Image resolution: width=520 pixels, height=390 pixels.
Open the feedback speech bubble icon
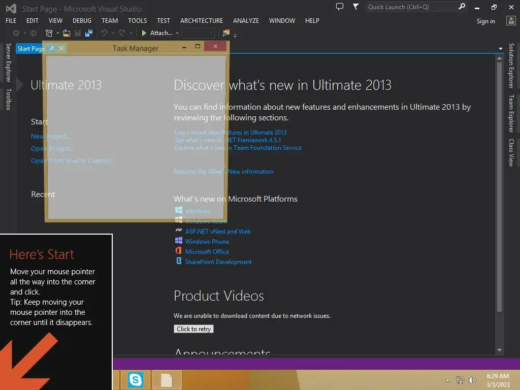click(340, 7)
